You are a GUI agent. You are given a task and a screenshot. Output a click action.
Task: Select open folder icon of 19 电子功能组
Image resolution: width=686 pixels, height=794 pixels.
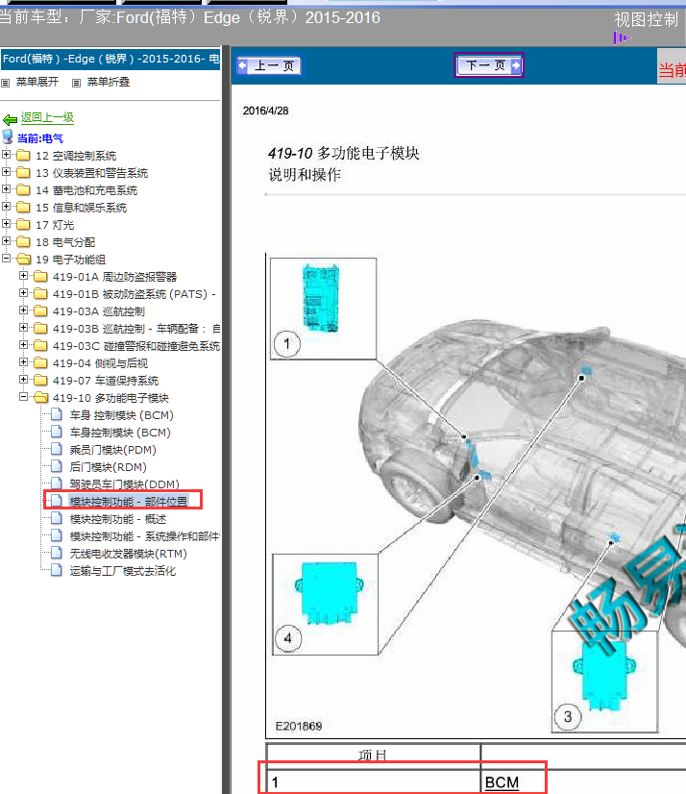click(23, 260)
